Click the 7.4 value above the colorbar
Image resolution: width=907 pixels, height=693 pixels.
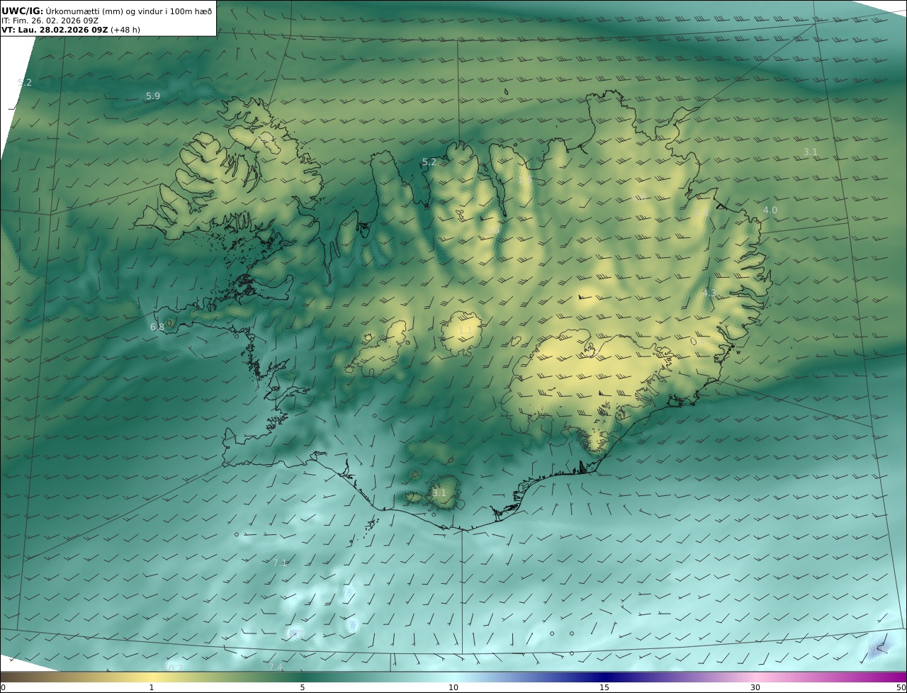pyautogui.click(x=276, y=667)
